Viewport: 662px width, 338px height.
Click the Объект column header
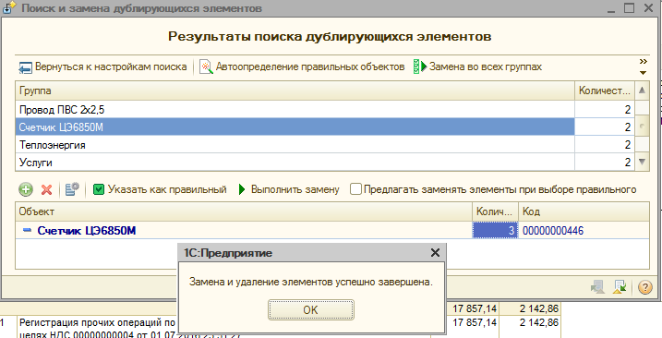(244, 211)
